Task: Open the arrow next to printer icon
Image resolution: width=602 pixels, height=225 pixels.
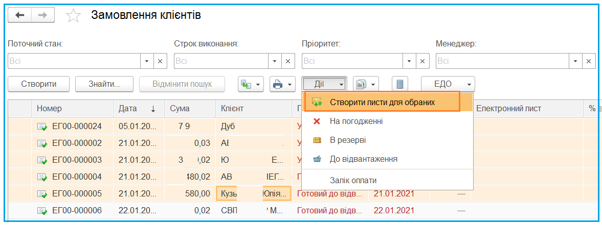Action: 289,84
